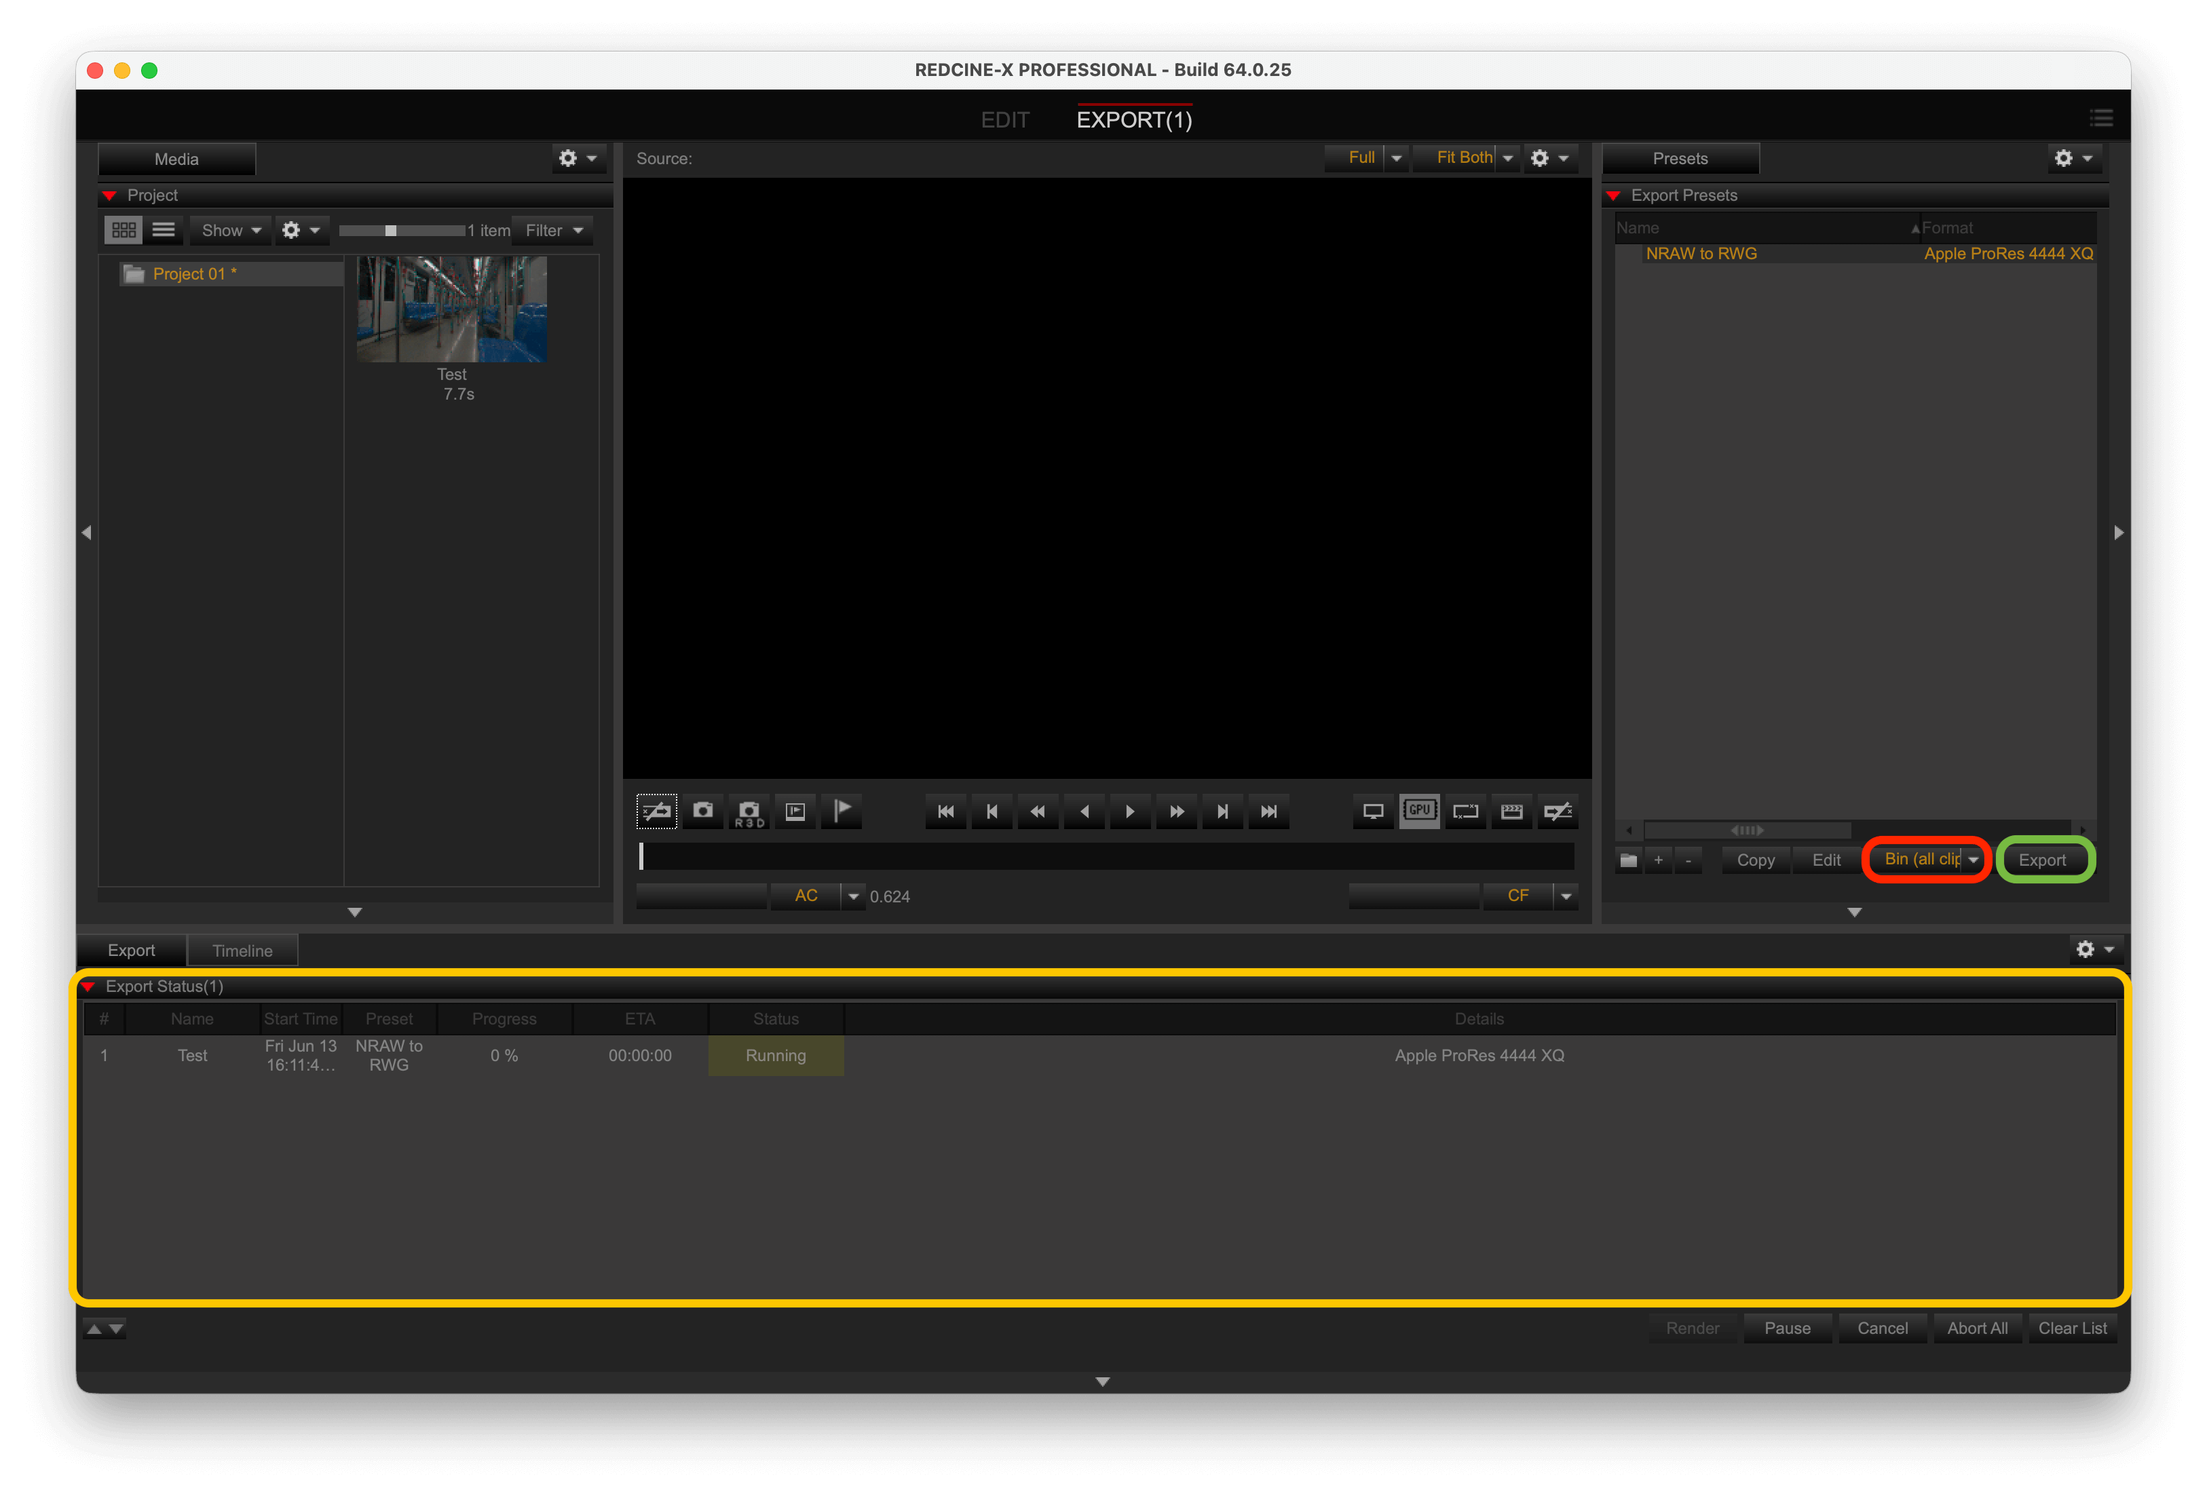The height and width of the screenshot is (1494, 2207).
Task: Pause the running export
Action: [x=1788, y=1329]
